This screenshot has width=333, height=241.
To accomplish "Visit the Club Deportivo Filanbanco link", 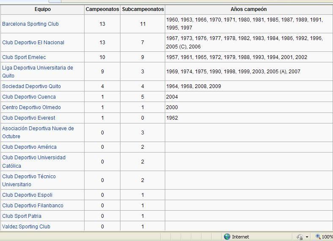I will [x=33, y=206].
